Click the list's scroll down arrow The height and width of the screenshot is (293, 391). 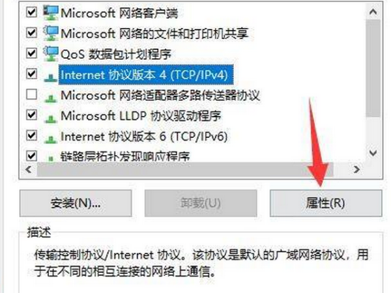[x=373, y=153]
